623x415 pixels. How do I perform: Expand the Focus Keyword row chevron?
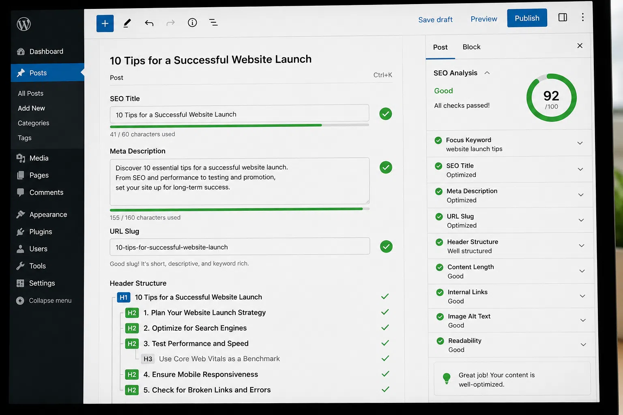[580, 143]
